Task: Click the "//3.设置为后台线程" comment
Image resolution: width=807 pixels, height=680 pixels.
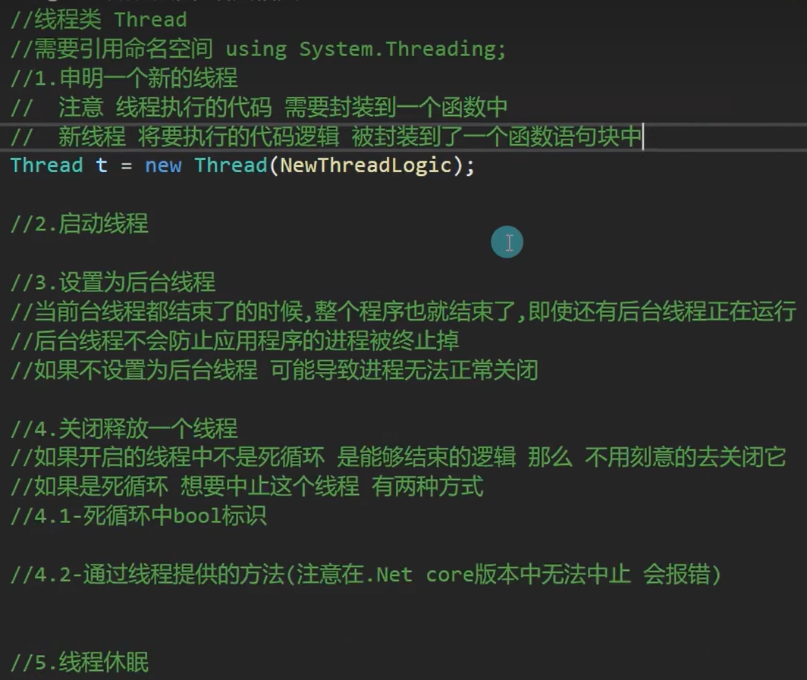Action: (x=113, y=283)
